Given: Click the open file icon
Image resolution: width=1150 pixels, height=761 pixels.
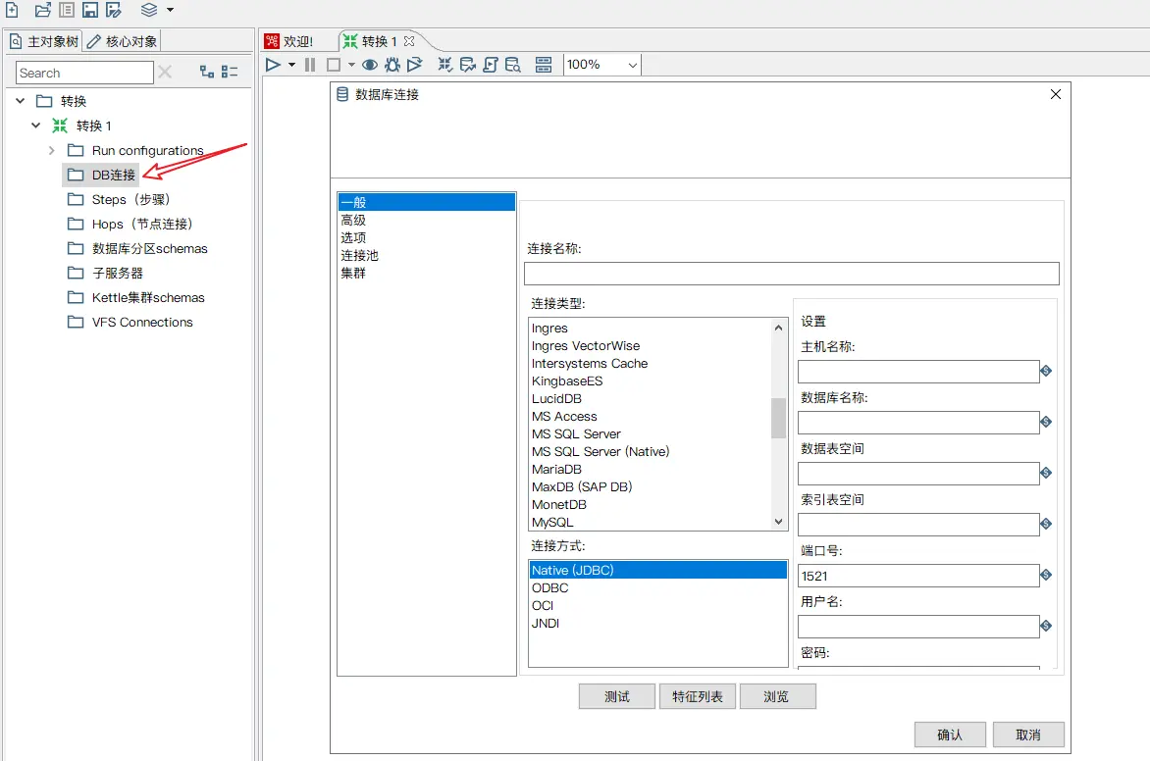Looking at the screenshot, I should (42, 10).
